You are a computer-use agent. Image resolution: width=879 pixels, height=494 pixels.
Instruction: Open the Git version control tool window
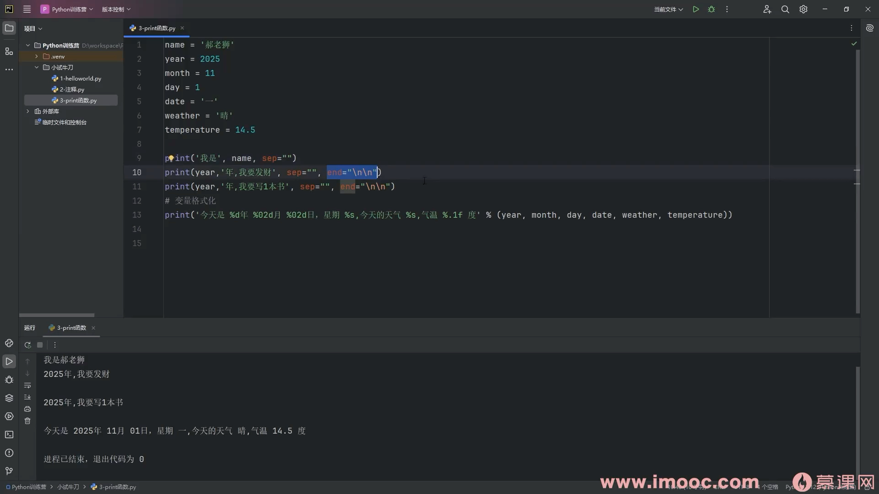(x=9, y=471)
